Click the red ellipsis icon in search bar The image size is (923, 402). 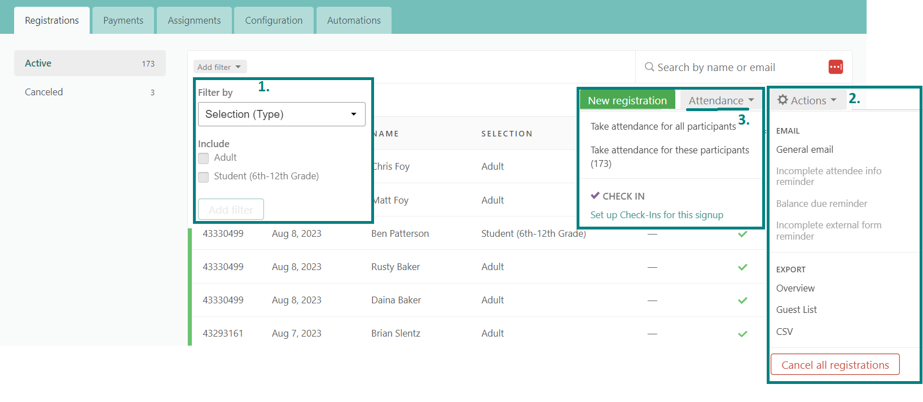[x=836, y=67]
